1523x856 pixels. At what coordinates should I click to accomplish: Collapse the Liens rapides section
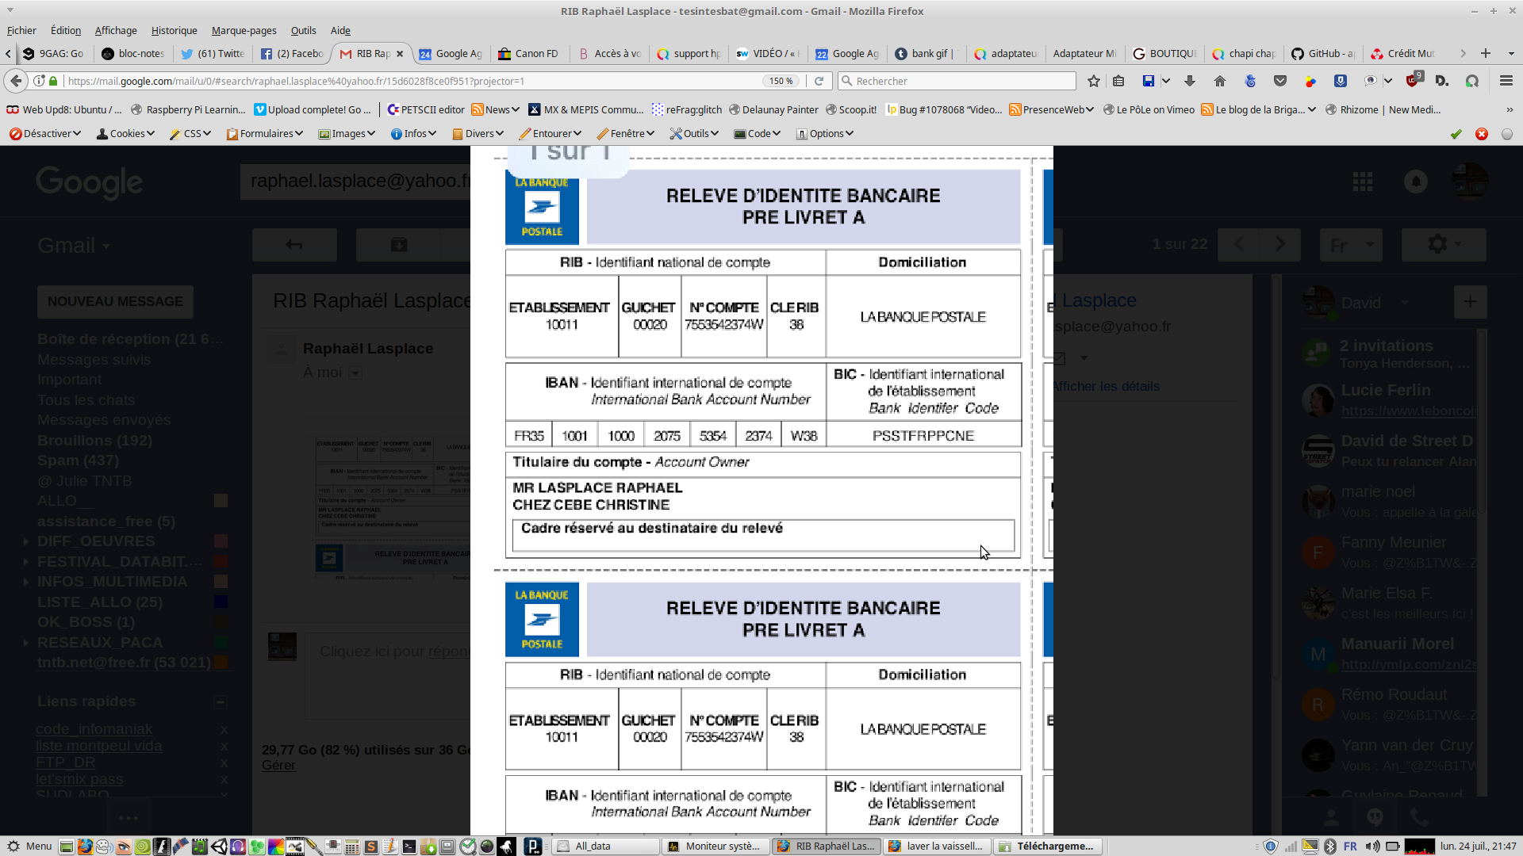[x=221, y=701]
